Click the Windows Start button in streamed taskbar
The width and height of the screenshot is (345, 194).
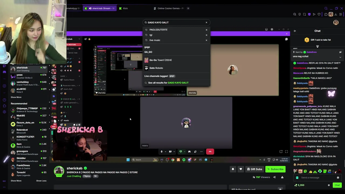pyautogui.click(x=128, y=160)
